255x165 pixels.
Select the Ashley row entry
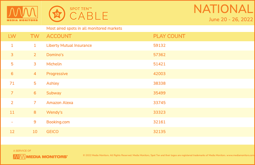[x=128, y=83]
